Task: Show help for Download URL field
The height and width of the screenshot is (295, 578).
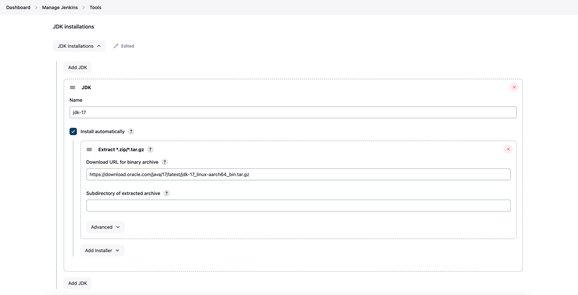Action: (x=165, y=162)
